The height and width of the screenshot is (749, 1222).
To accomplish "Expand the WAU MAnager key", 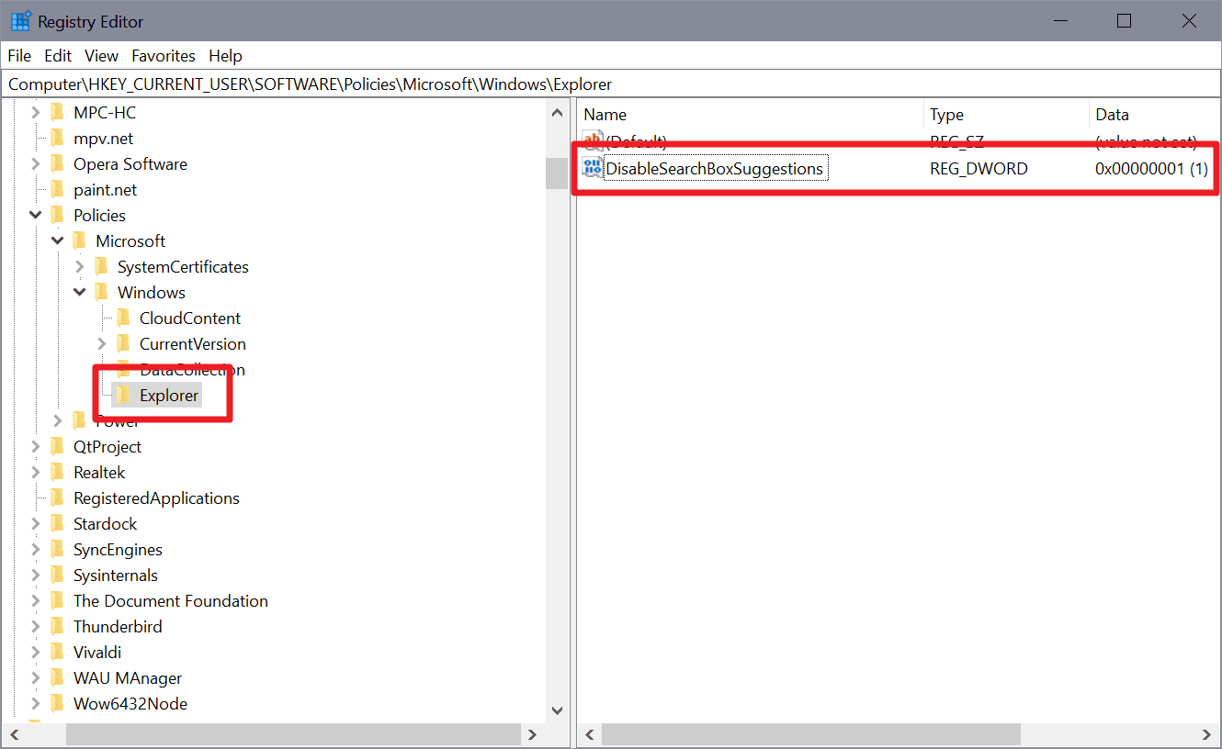I will 36,678.
